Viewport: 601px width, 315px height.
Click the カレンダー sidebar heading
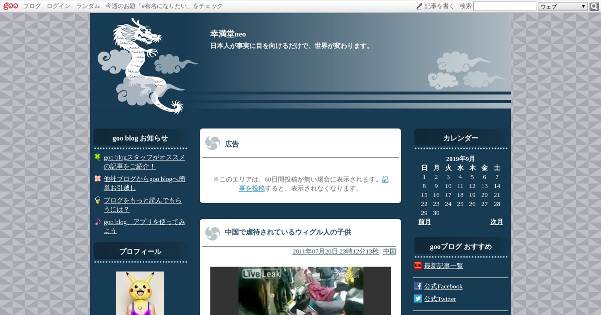461,138
